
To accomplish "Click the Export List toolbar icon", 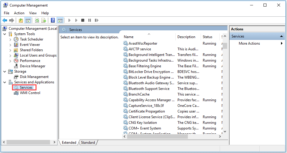I will (44, 20).
